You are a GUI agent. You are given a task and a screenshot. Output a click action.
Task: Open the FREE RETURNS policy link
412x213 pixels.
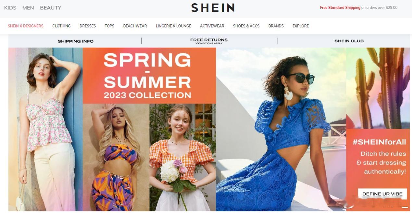pos(209,41)
